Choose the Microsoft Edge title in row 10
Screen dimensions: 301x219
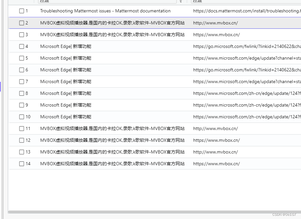pyautogui.click(x=66, y=117)
